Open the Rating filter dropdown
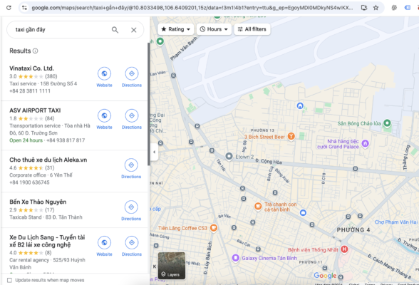 coord(175,29)
